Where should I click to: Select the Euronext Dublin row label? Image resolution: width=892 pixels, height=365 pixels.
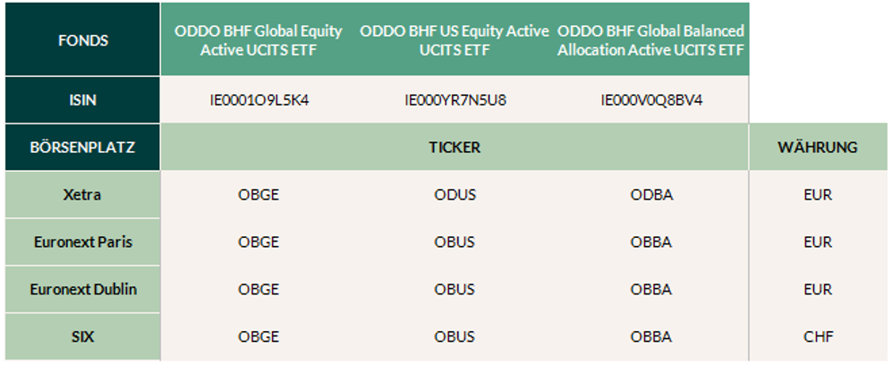82,290
